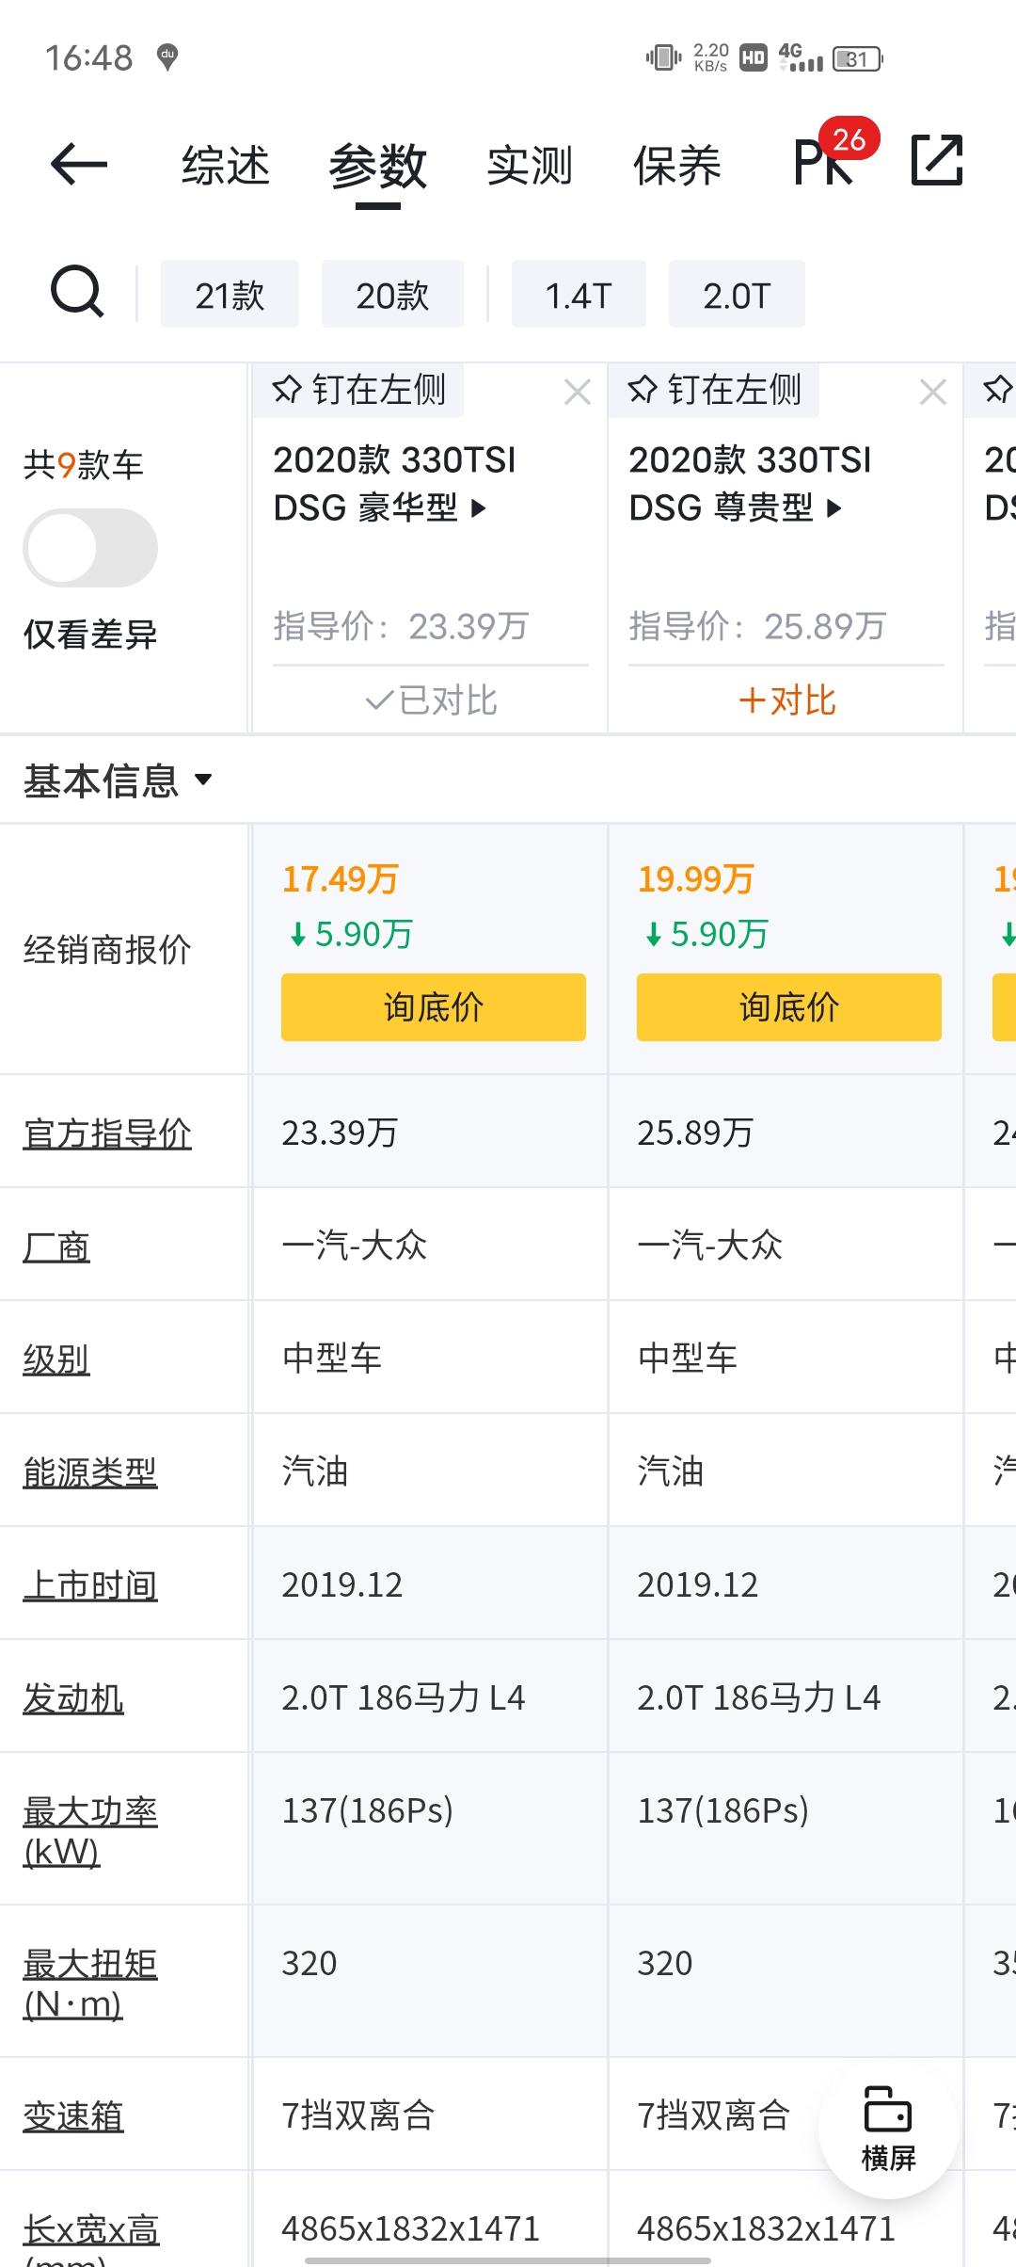Filter by 20款 model year
Image resolution: width=1016 pixels, height=2267 pixels.
coord(392,295)
